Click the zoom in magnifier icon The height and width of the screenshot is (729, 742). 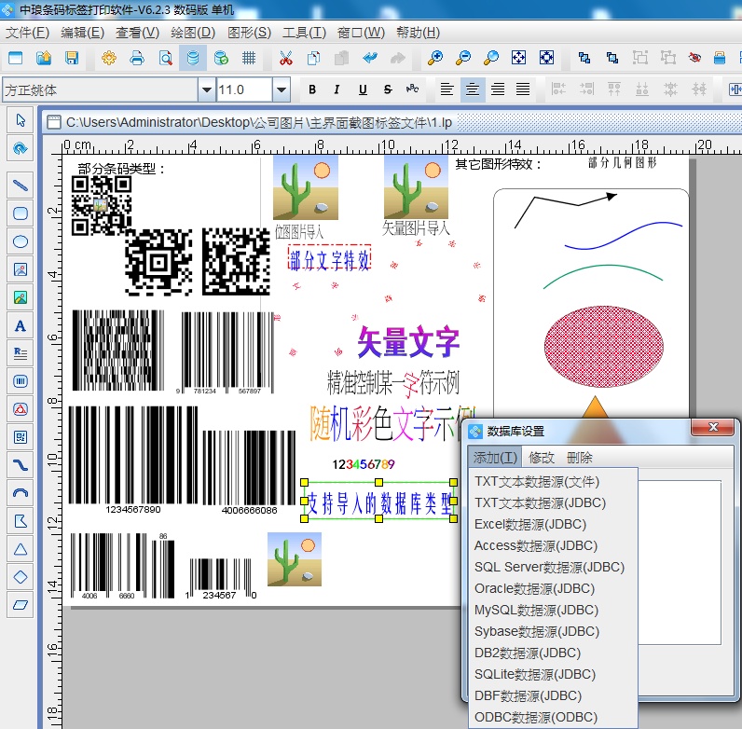[x=435, y=58]
